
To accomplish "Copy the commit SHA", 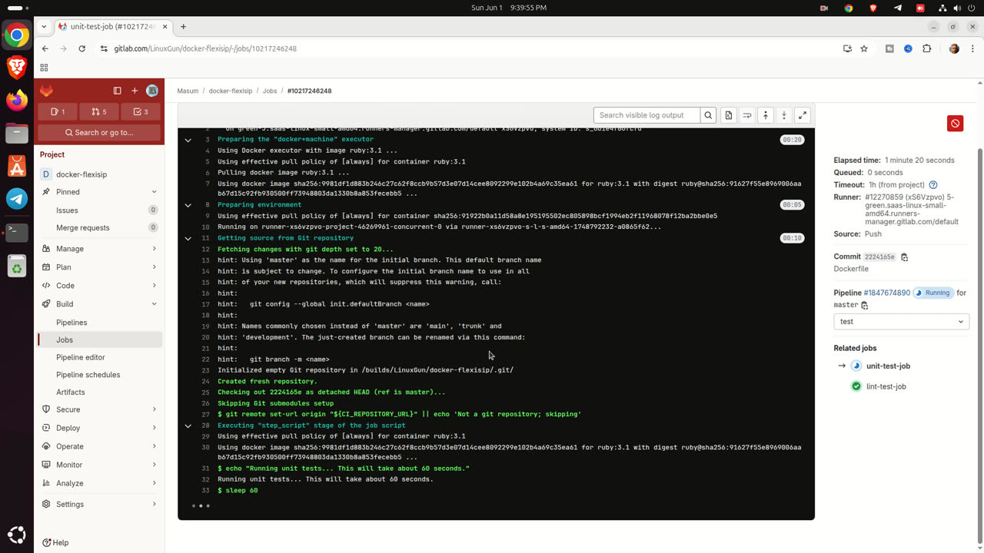I will [x=904, y=257].
